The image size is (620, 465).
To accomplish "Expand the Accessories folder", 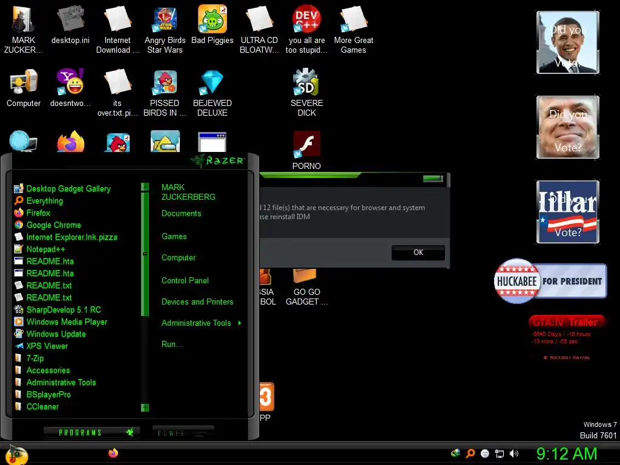I will point(42,370).
